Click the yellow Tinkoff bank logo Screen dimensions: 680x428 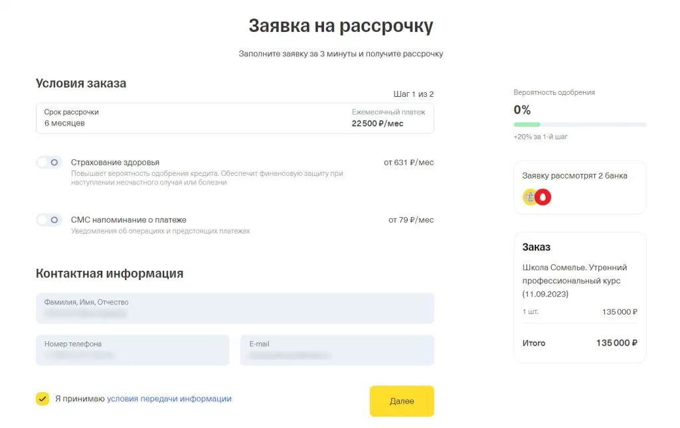[x=529, y=196]
